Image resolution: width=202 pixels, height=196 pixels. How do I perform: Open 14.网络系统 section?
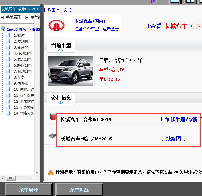pyautogui.click(x=24, y=113)
